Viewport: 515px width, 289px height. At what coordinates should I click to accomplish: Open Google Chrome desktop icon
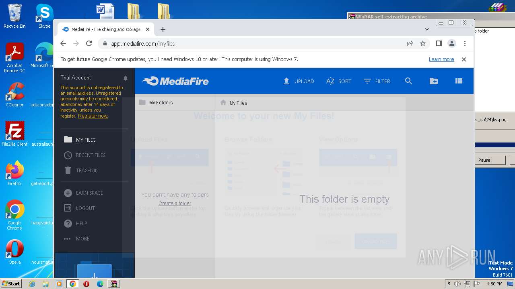14,215
